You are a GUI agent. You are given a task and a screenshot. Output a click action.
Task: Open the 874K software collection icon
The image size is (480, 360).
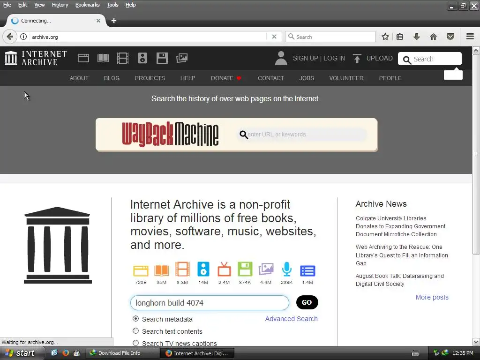point(245,270)
